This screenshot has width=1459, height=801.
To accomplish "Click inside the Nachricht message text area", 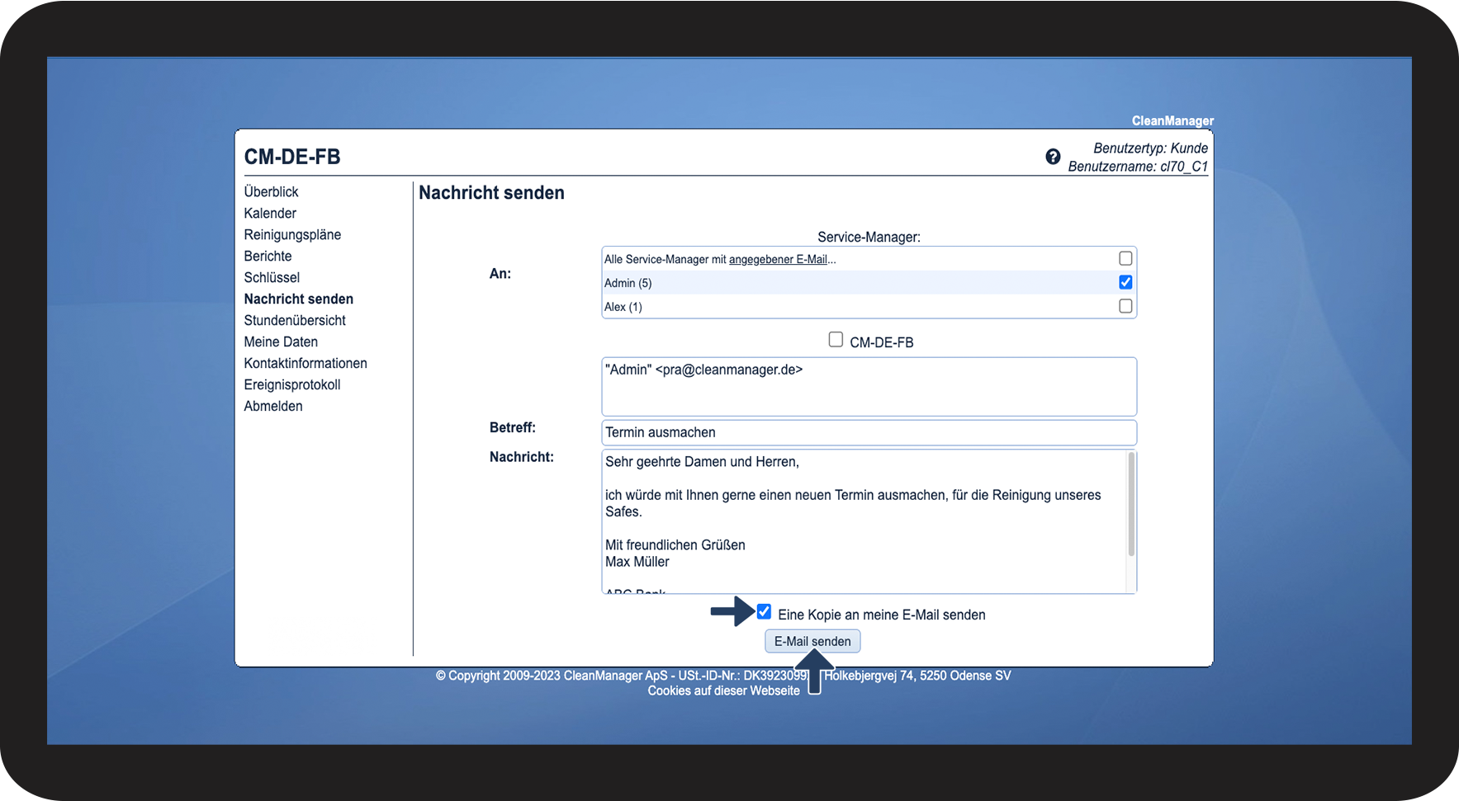I will tap(863, 521).
